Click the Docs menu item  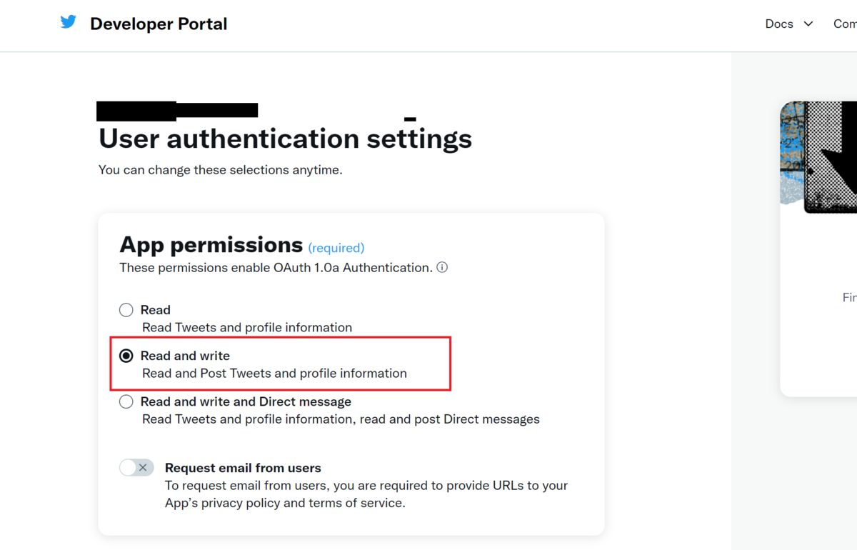point(778,24)
